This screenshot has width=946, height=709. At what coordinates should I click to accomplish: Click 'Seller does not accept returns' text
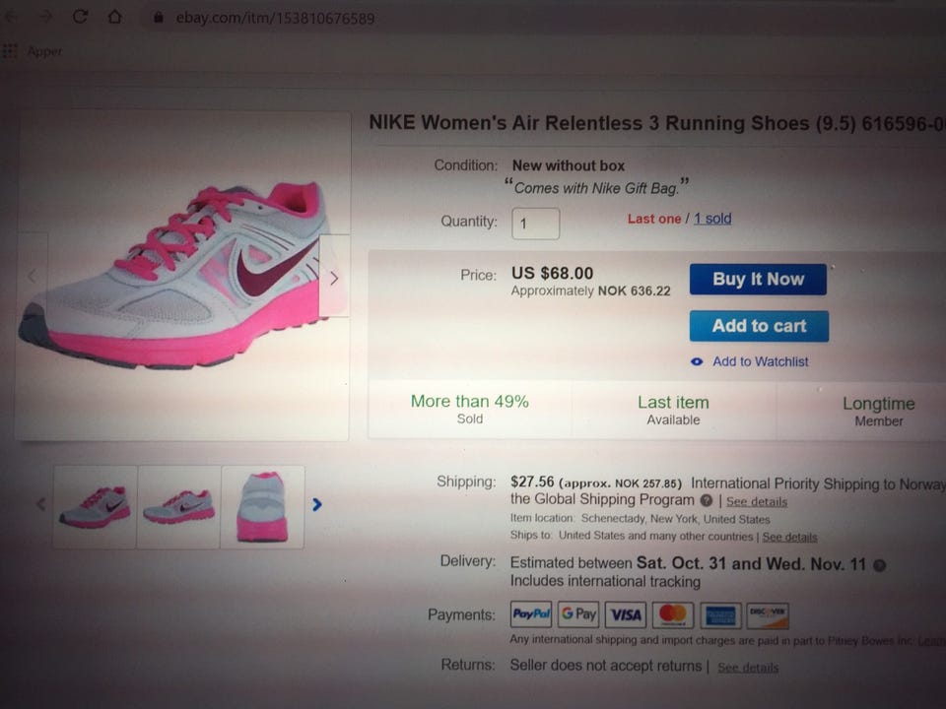click(606, 665)
